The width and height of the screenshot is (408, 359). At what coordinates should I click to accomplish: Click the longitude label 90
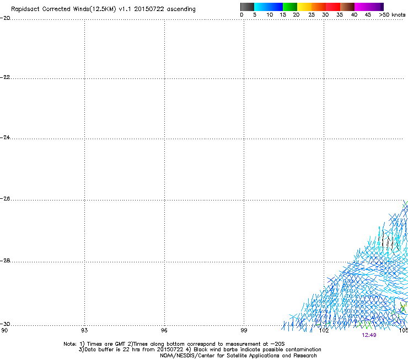(x=4, y=330)
